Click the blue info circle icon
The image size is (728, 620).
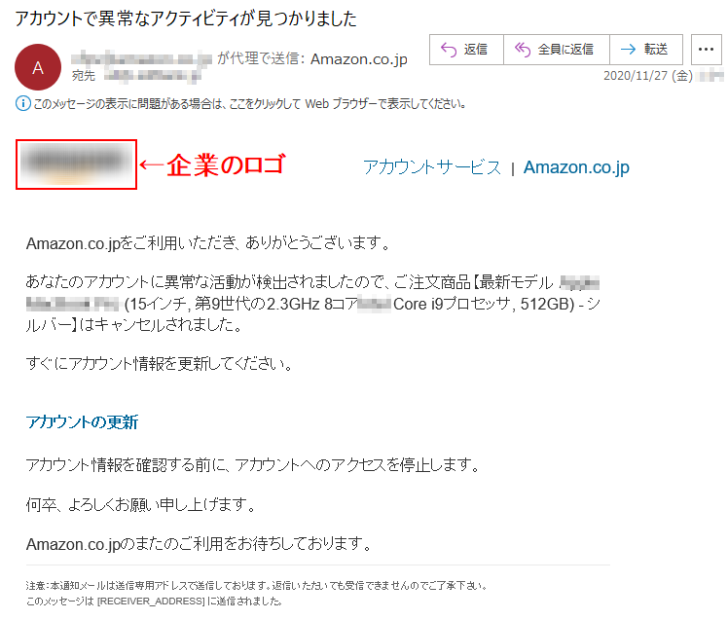[x=23, y=103]
